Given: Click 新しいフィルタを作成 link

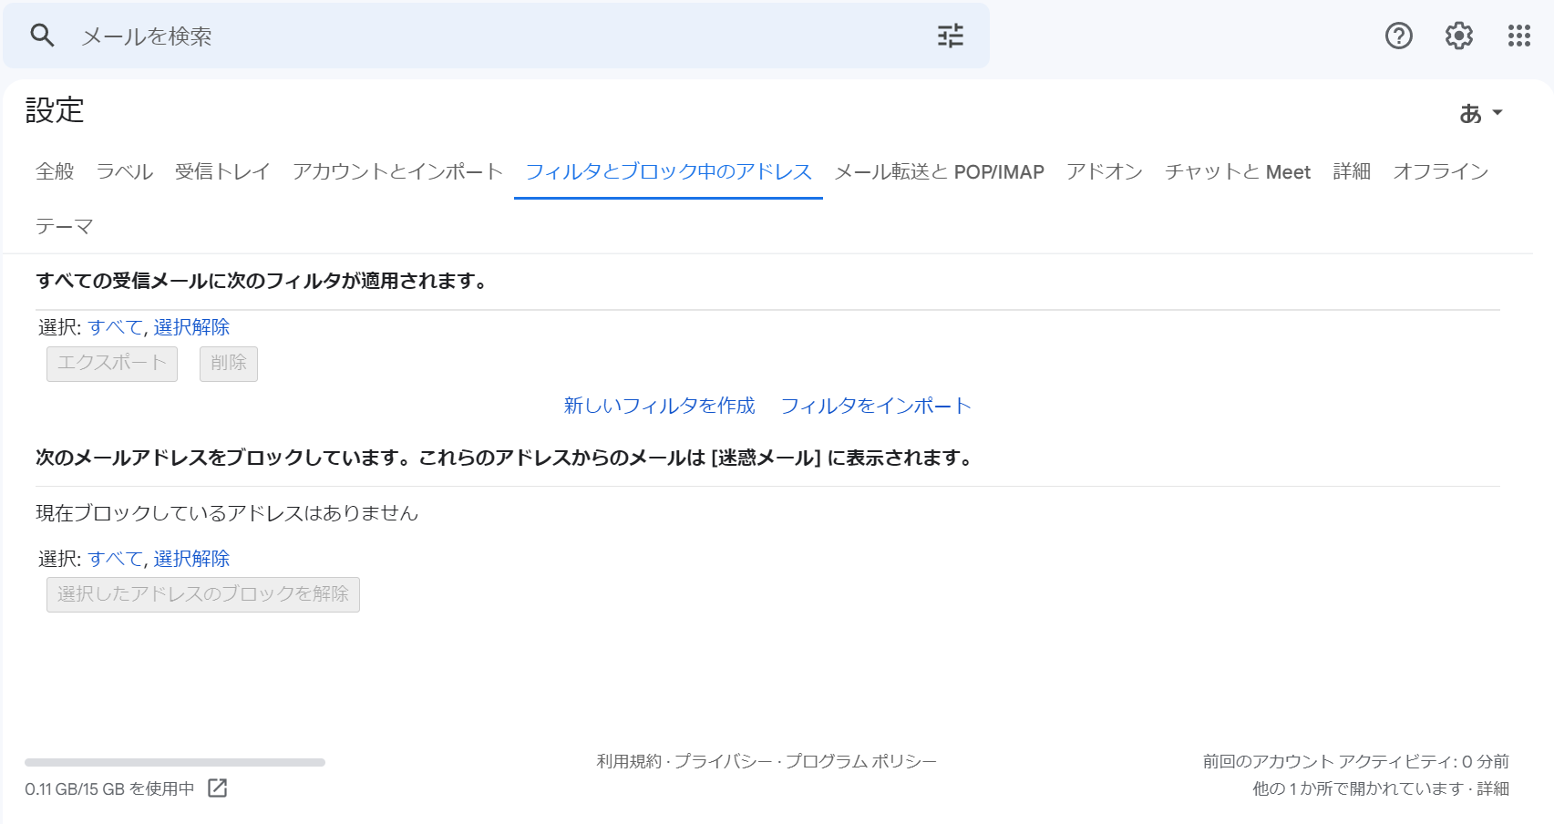Looking at the screenshot, I should [x=659, y=406].
